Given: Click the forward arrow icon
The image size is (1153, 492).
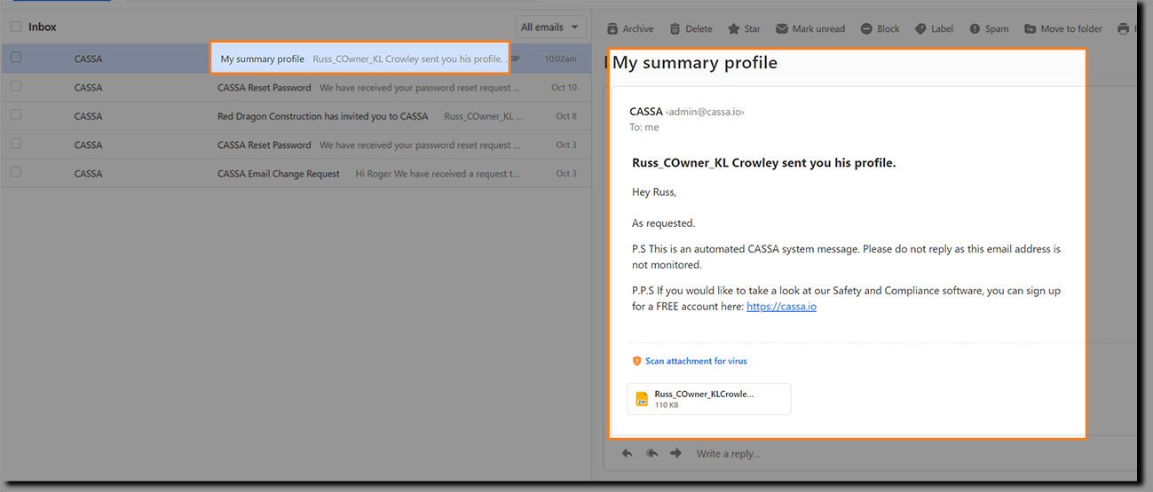Looking at the screenshot, I should click(x=675, y=453).
